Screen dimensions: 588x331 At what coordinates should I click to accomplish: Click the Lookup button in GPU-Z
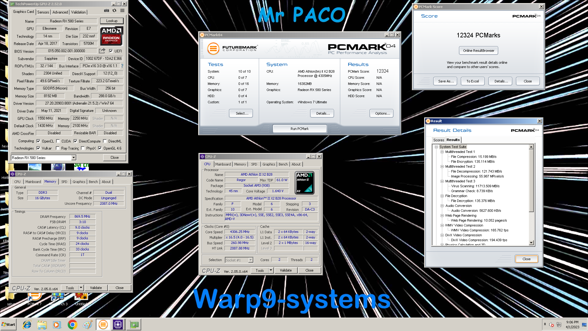112,21
